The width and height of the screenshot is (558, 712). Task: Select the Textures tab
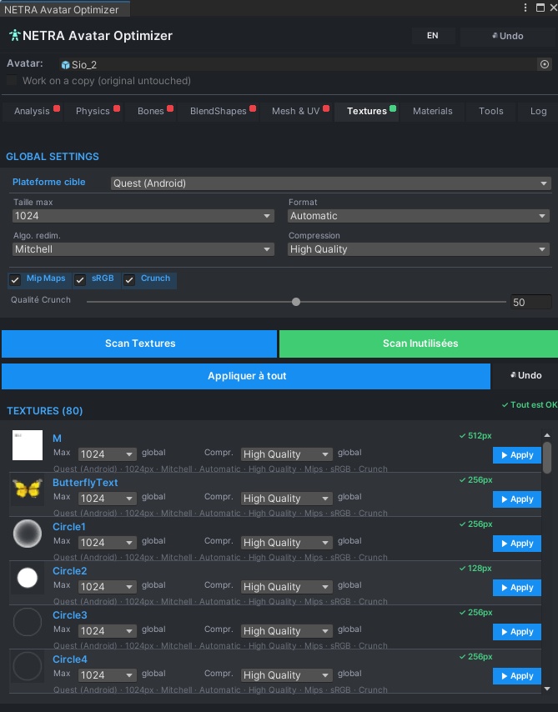pyautogui.click(x=367, y=111)
